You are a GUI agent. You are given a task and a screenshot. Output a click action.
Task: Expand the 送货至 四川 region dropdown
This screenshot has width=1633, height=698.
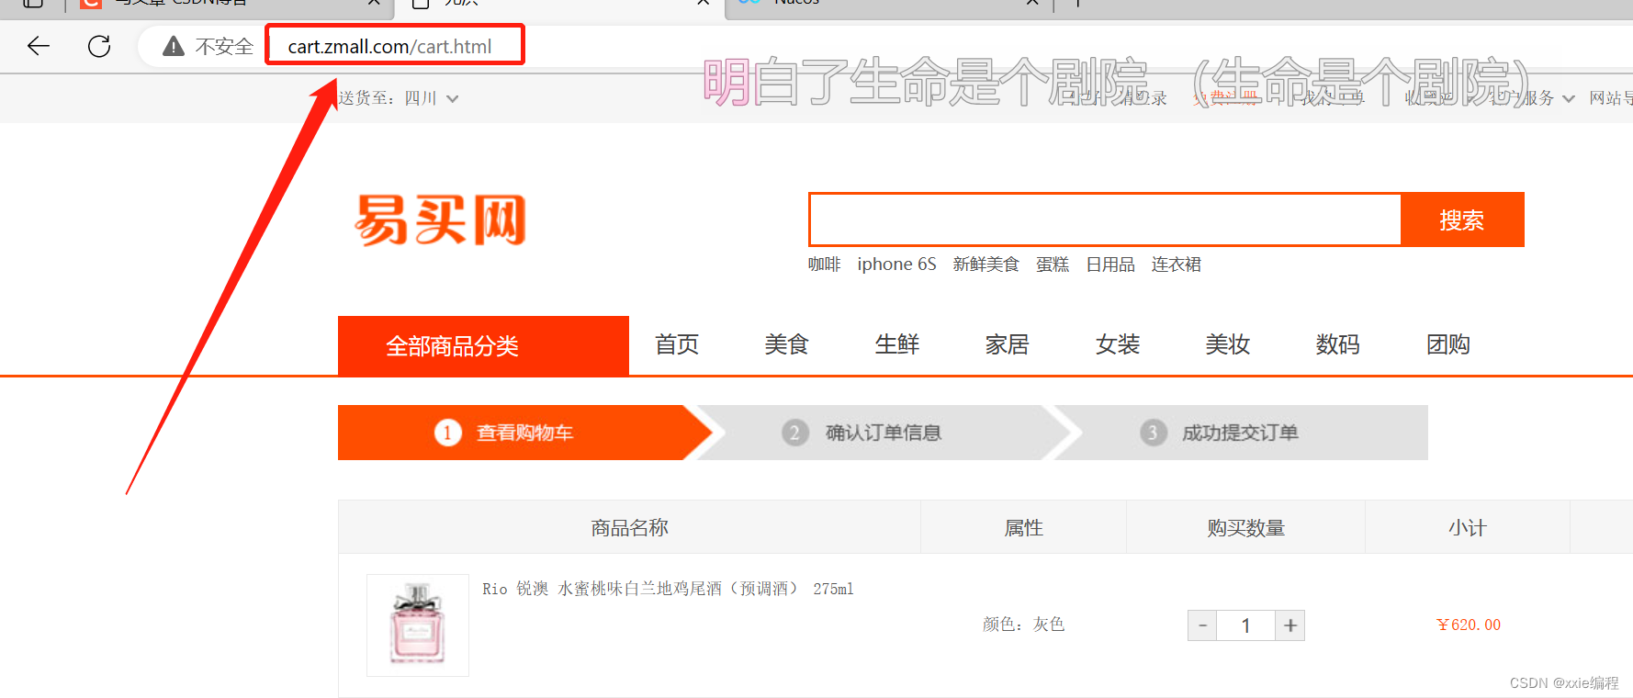pos(399,98)
